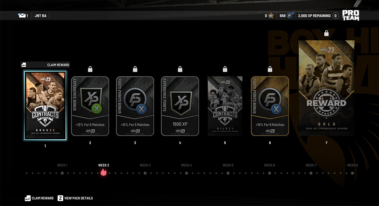Click the padlock above Gold Reward Pack
This screenshot has height=206, width=379.
pyautogui.click(x=326, y=33)
